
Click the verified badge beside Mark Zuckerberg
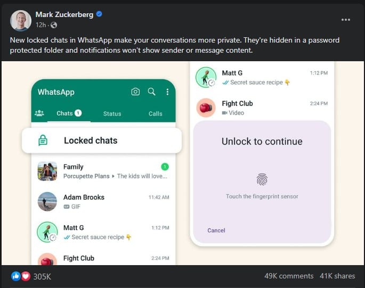(x=99, y=14)
